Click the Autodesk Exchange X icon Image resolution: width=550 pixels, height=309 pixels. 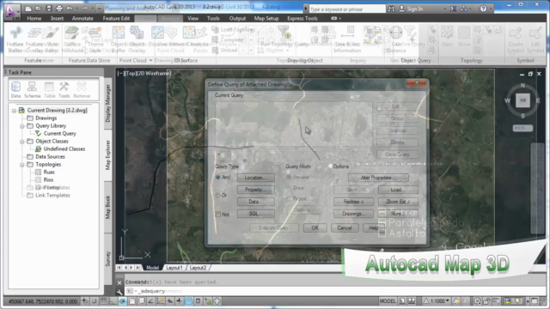coord(453,9)
